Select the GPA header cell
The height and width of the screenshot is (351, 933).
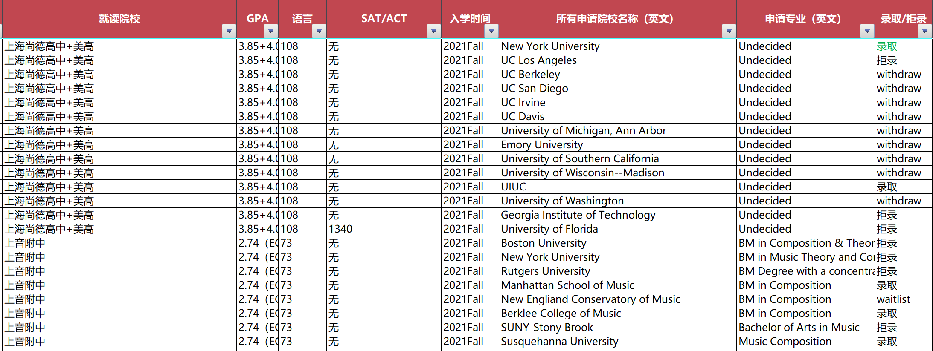coord(258,19)
